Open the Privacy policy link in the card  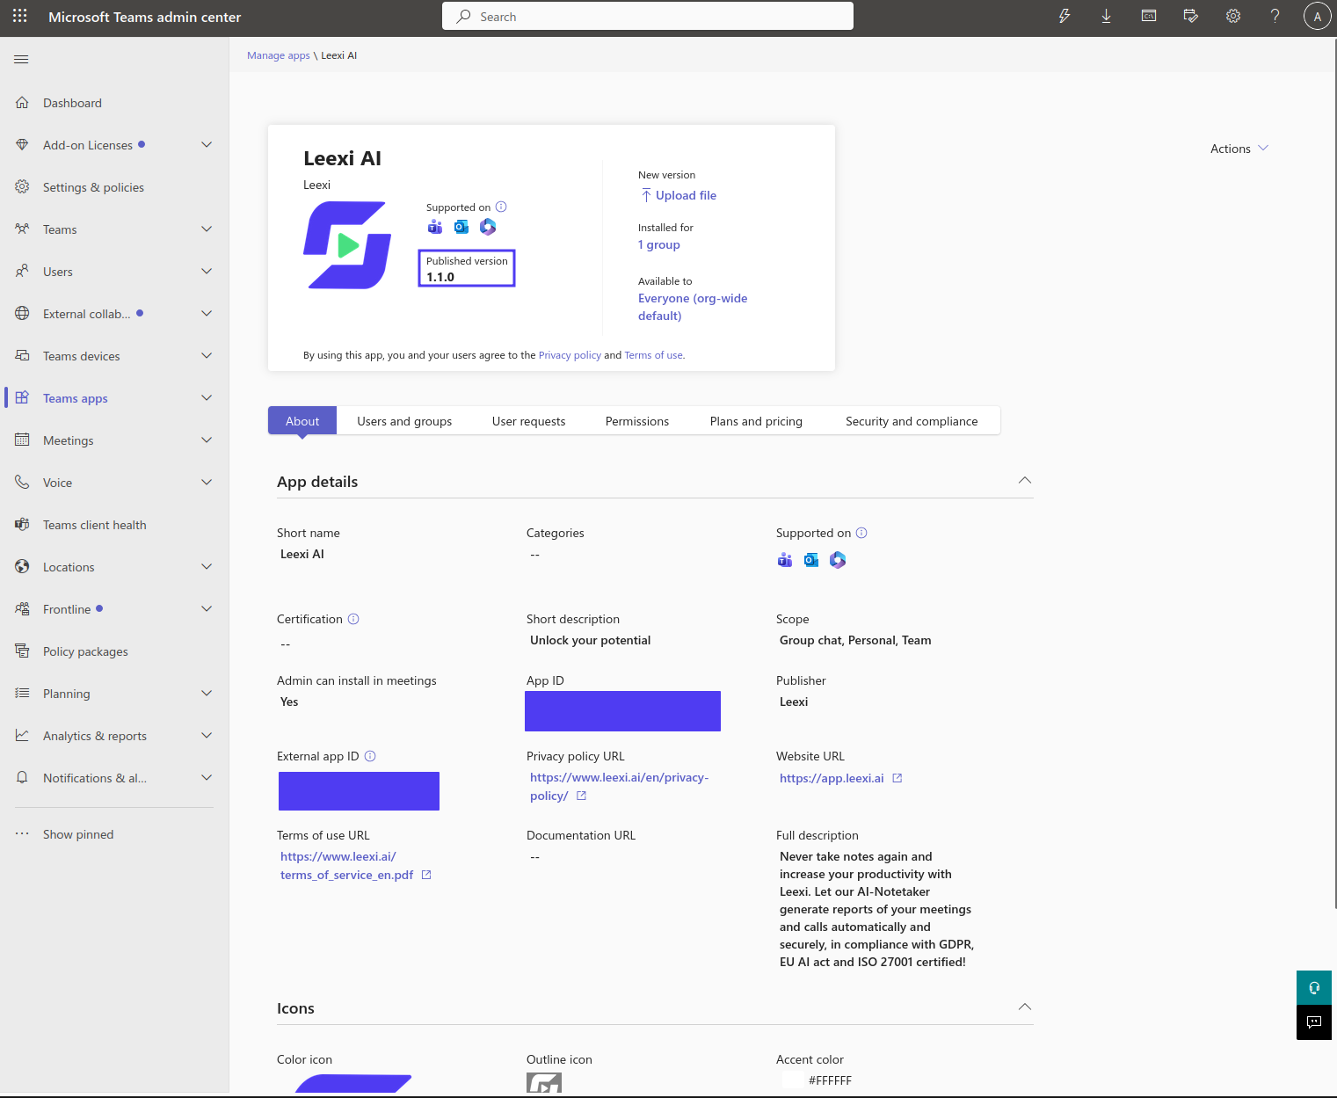click(x=570, y=355)
